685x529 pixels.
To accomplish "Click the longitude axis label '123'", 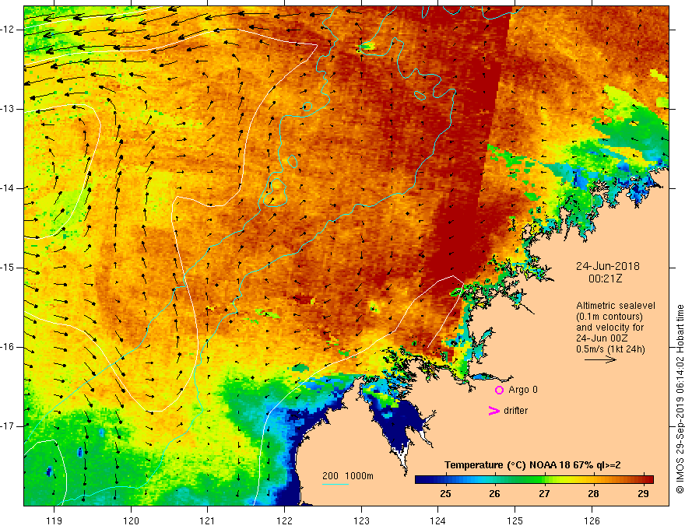I will pyautogui.click(x=361, y=521).
